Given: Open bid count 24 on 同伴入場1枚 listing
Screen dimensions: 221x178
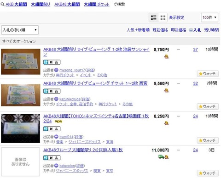Looking at the screenshot, I should [x=195, y=150].
